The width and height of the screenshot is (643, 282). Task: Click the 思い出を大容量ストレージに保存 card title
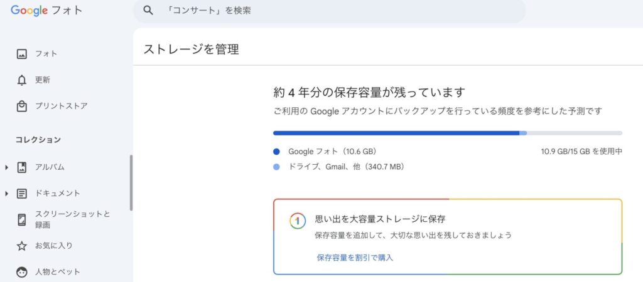(x=380, y=219)
